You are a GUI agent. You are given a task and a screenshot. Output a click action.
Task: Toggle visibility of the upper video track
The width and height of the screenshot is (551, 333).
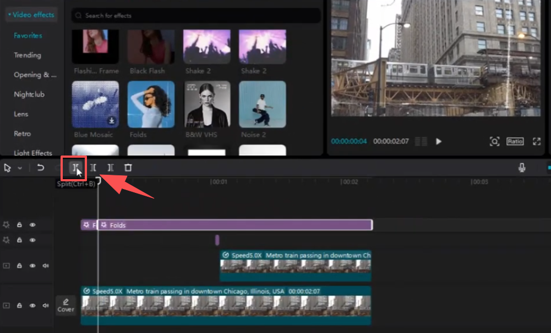point(32,266)
